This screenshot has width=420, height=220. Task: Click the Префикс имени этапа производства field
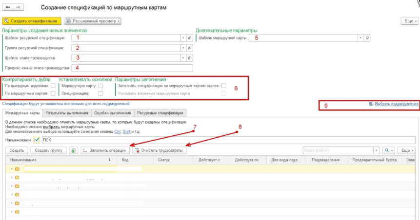click(x=132, y=68)
